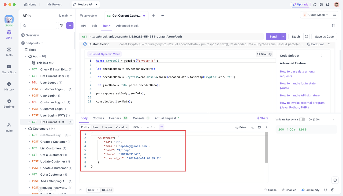Open the Console response tab
The image size is (343, 196).
tap(141, 118)
